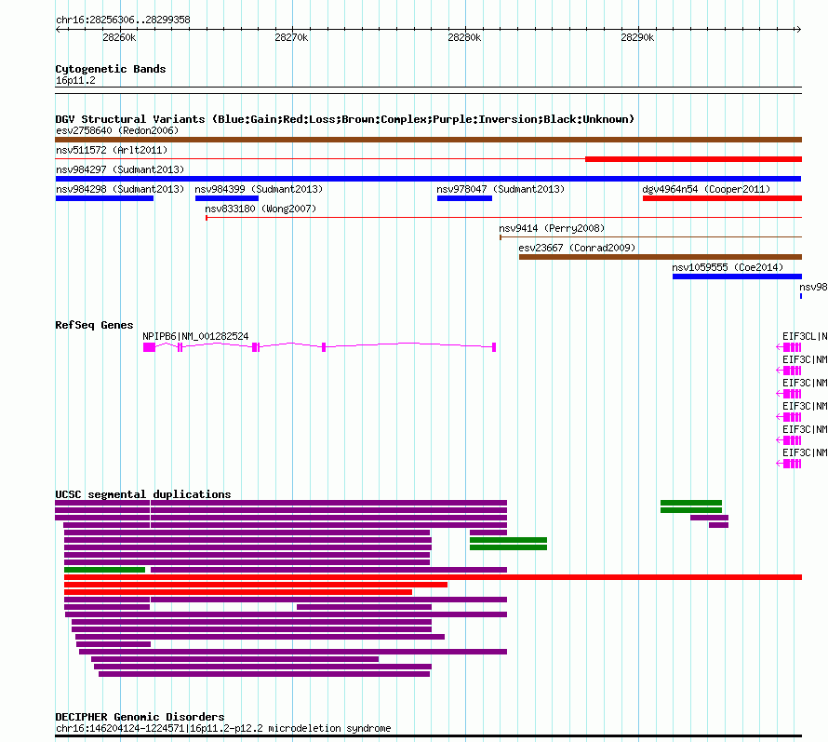Click the nsv984298 (Sudmant2013) label
This screenshot has width=828, height=742.
(120, 189)
